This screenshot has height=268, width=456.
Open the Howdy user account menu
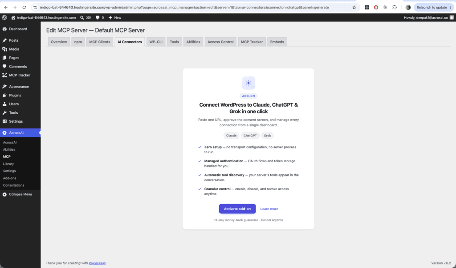[x=429, y=18]
